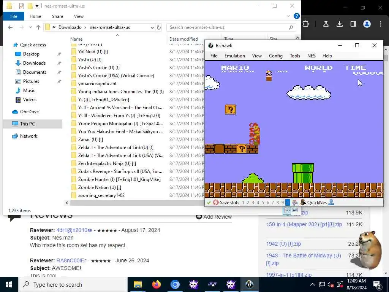Open reviewer link 4dr1@n2010BR
Image resolution: width=389 pixels, height=292 pixels.
[74, 230]
